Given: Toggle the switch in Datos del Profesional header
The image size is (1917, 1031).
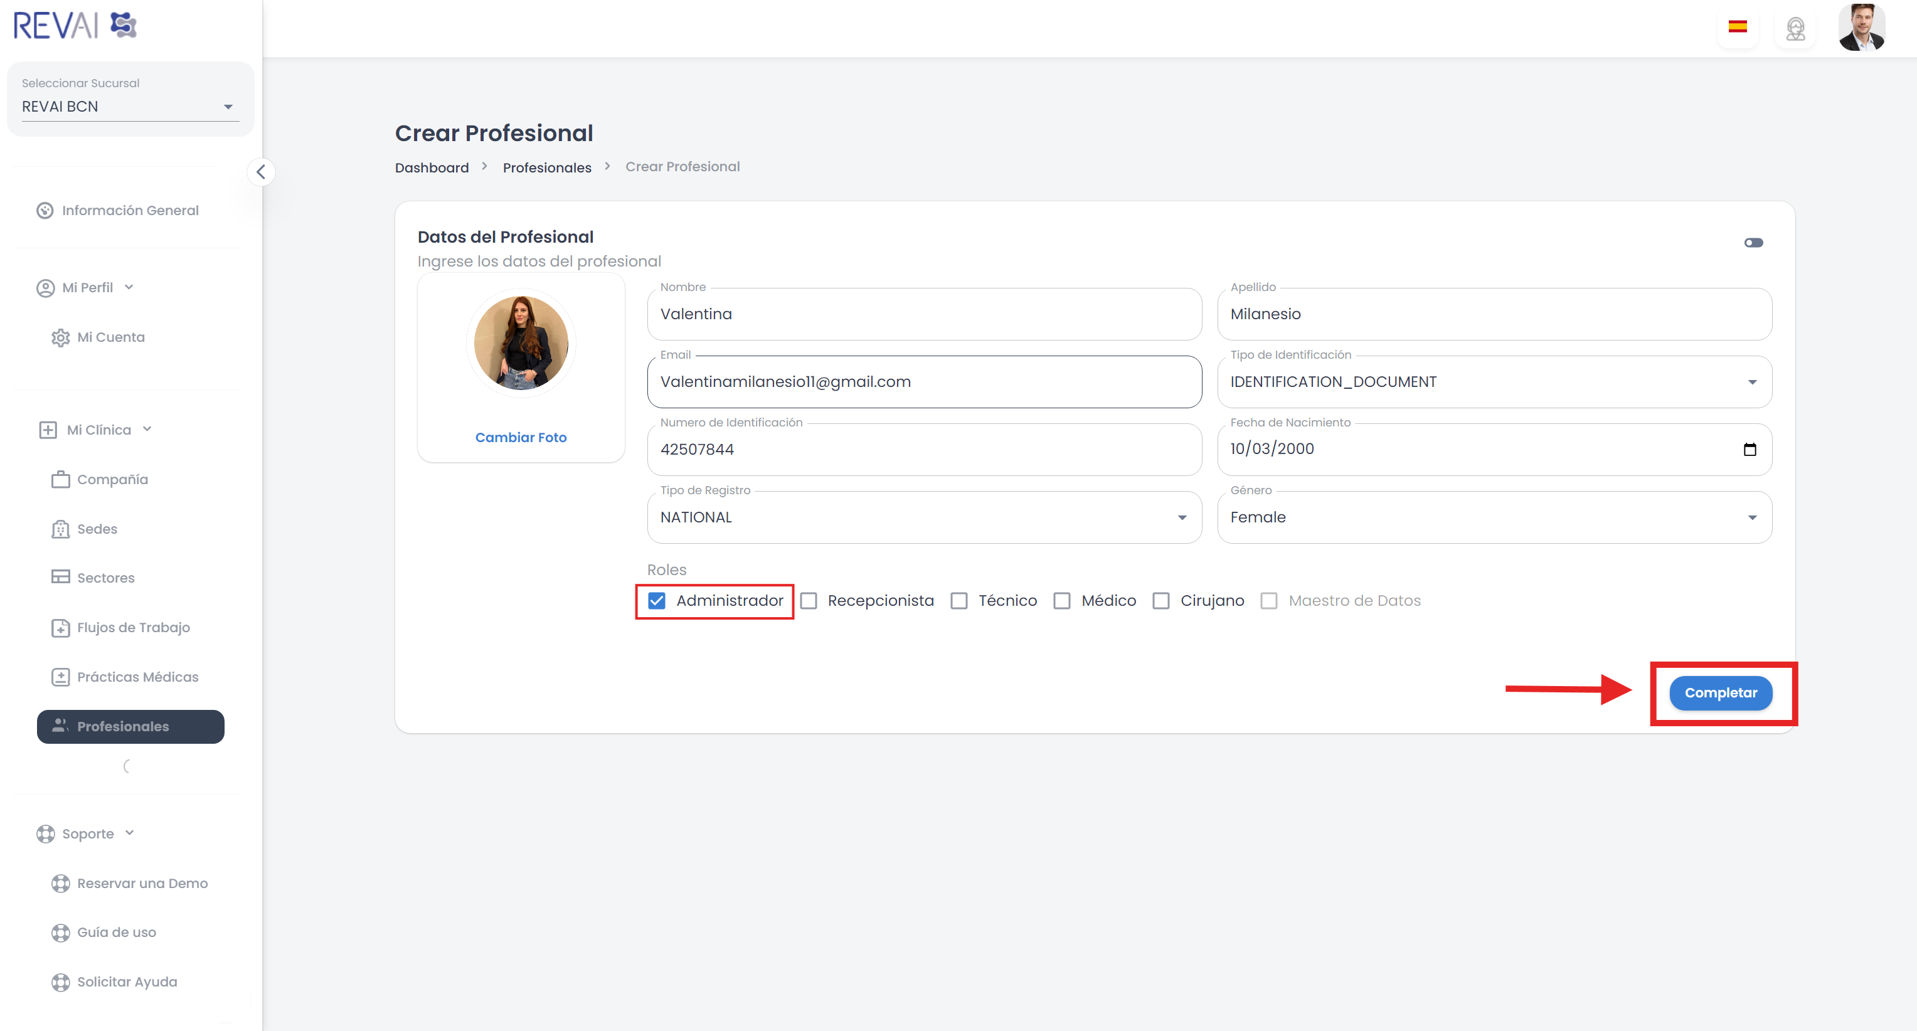Looking at the screenshot, I should 1753,243.
